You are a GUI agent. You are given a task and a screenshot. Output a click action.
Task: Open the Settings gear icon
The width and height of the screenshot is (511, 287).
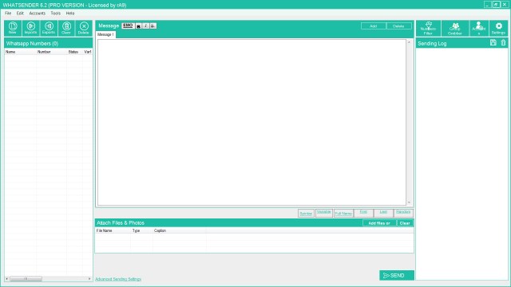pyautogui.click(x=498, y=29)
